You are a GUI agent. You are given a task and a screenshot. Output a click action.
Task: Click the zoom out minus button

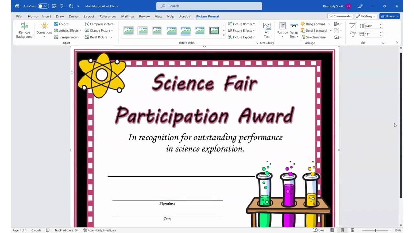pos(360,230)
